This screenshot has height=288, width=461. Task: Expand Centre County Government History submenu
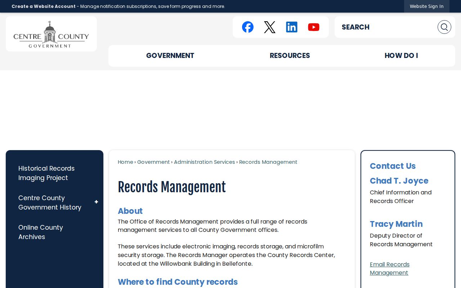pos(96,202)
